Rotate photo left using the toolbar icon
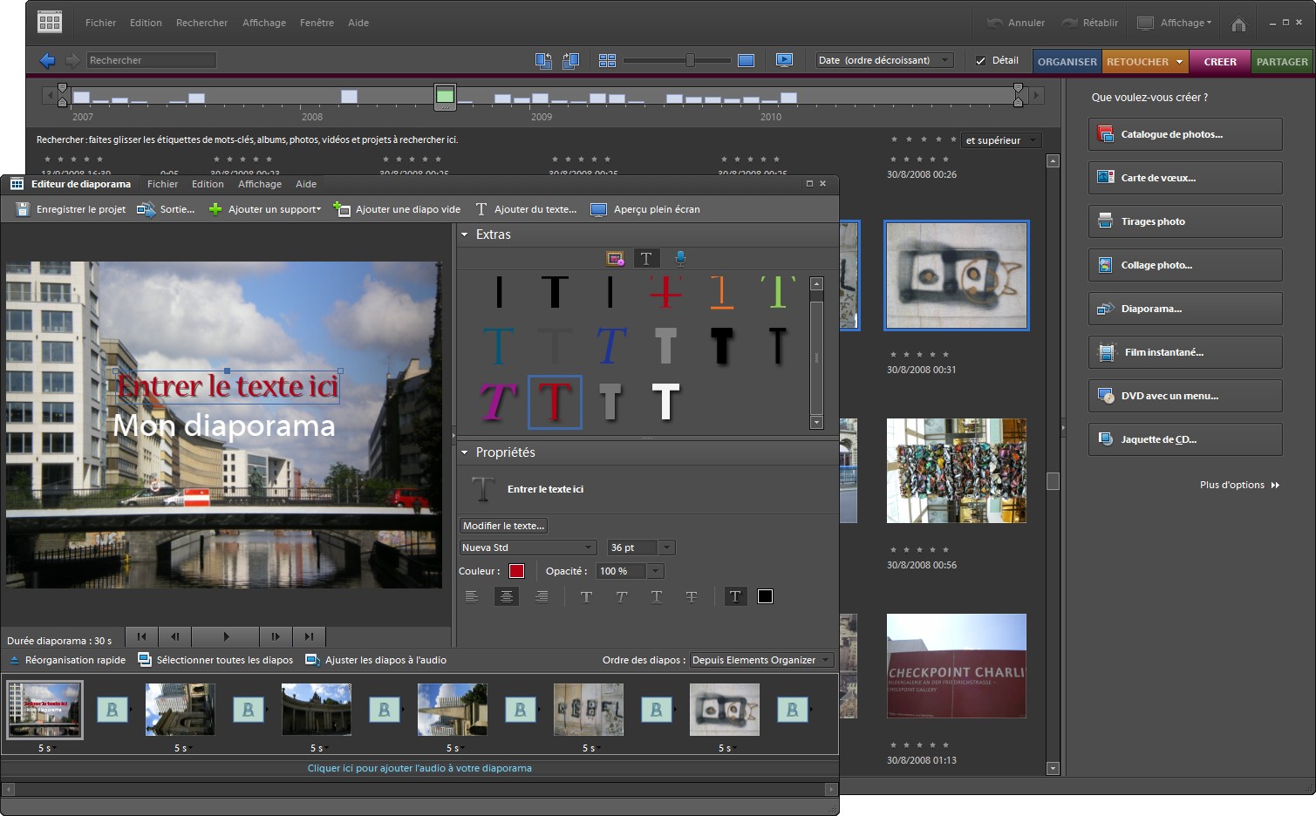 coord(543,60)
